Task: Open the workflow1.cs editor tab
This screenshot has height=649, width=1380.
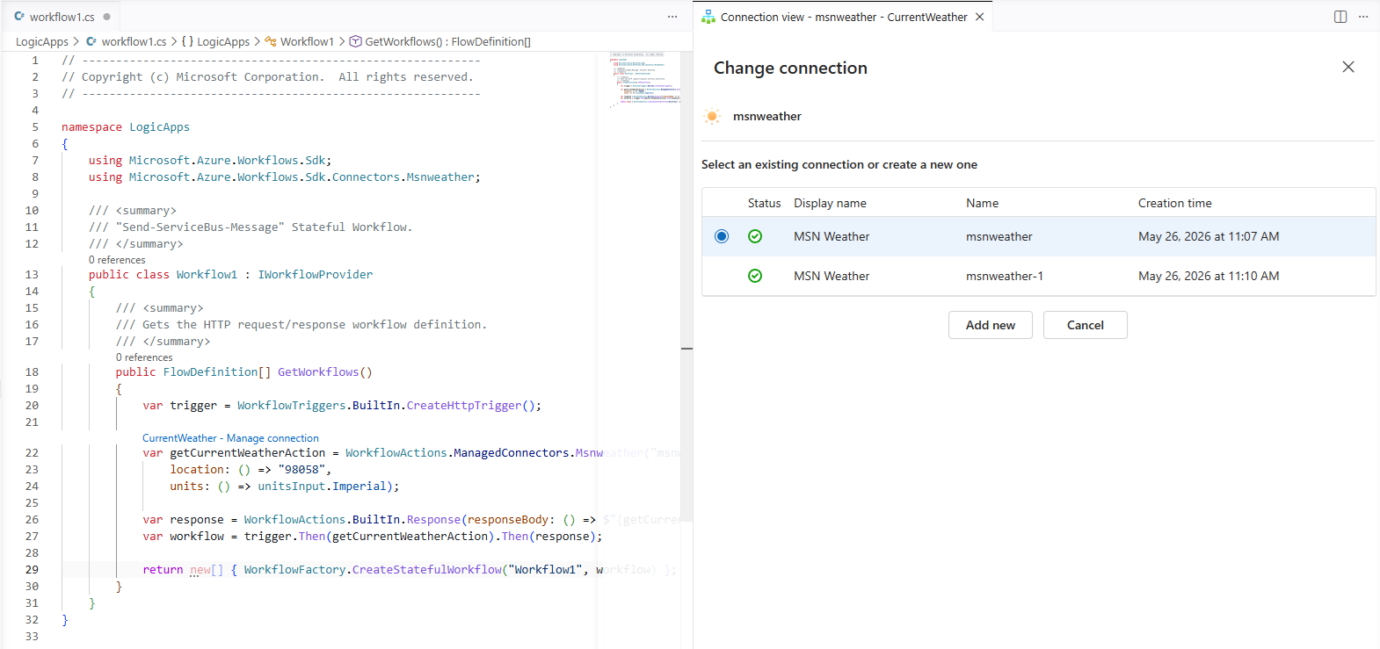Action: click(62, 17)
